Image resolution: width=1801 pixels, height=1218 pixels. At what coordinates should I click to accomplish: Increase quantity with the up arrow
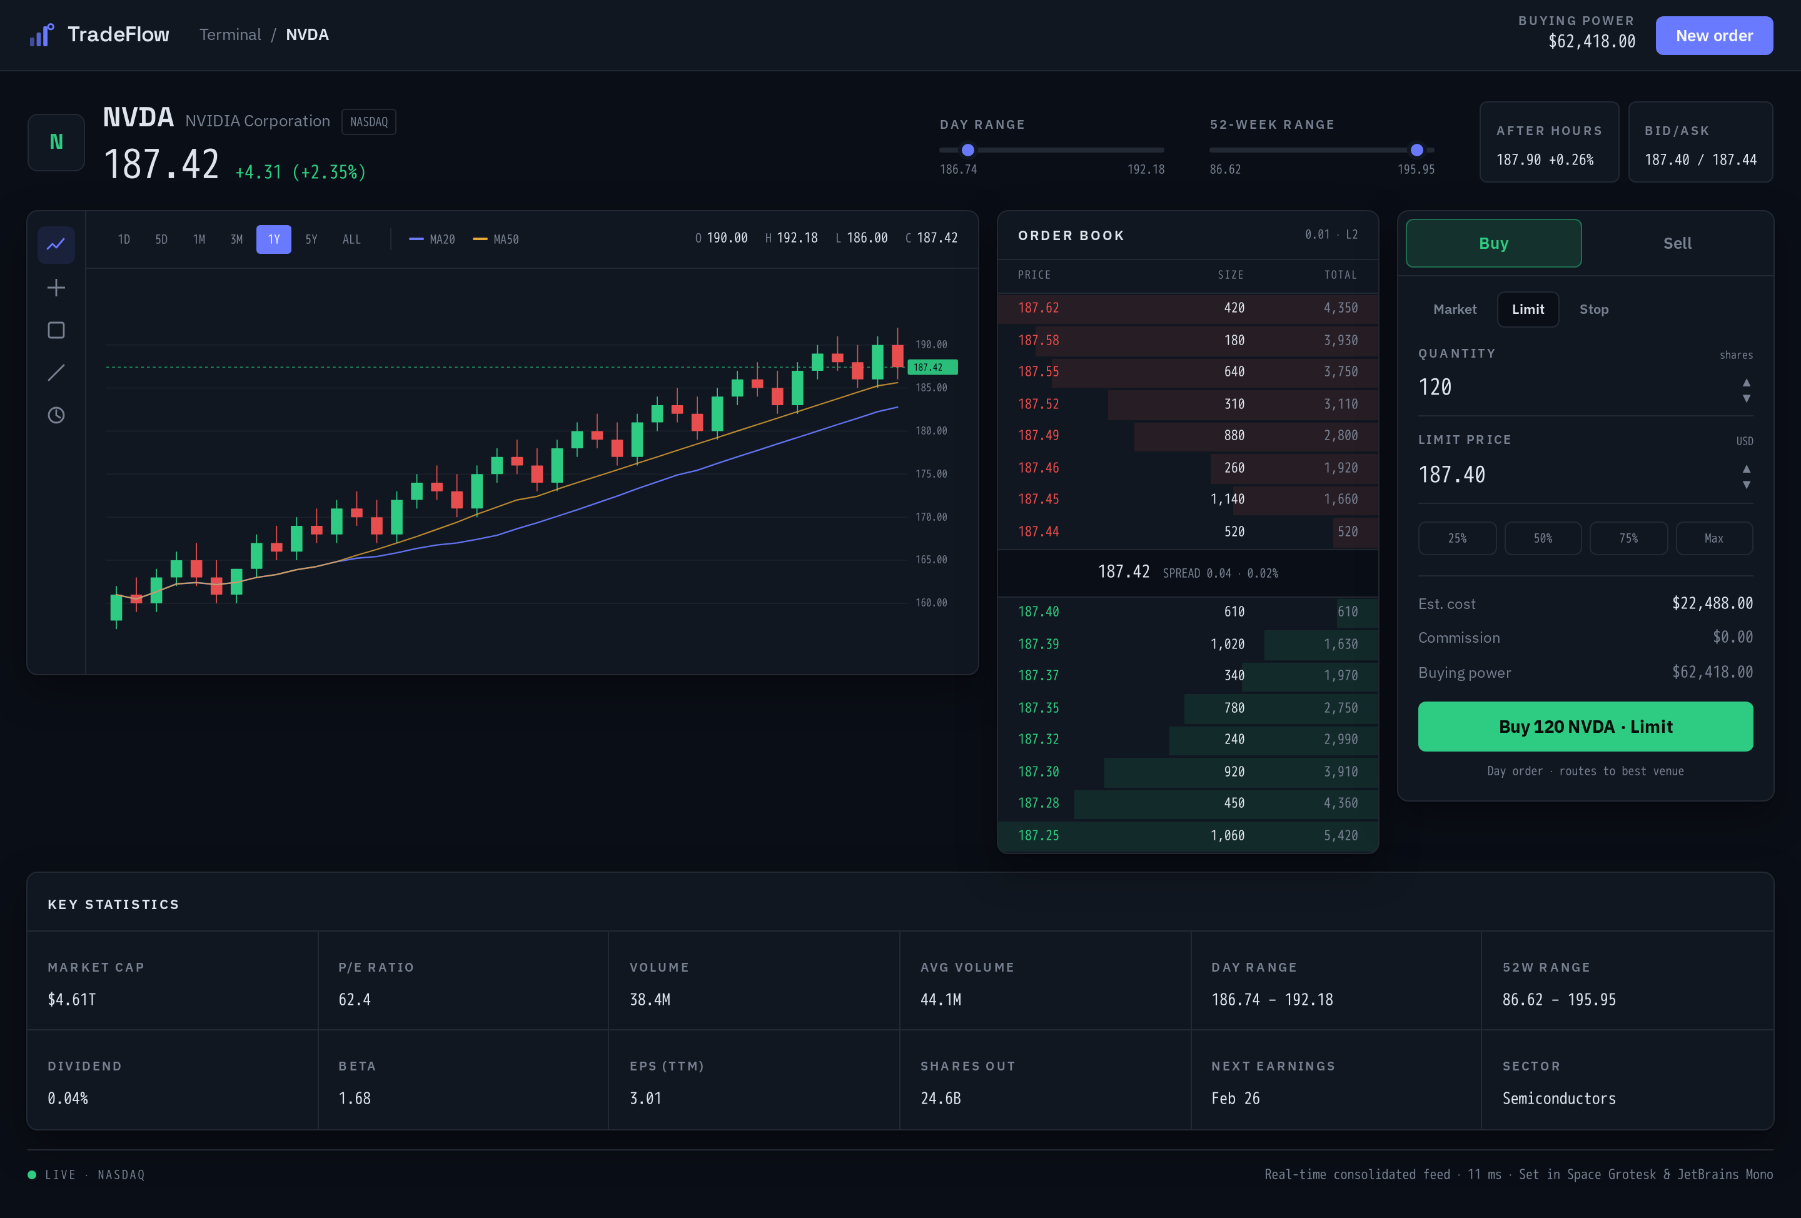coord(1746,383)
